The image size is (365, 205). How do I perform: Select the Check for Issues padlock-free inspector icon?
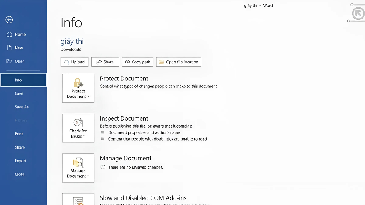coord(78,123)
